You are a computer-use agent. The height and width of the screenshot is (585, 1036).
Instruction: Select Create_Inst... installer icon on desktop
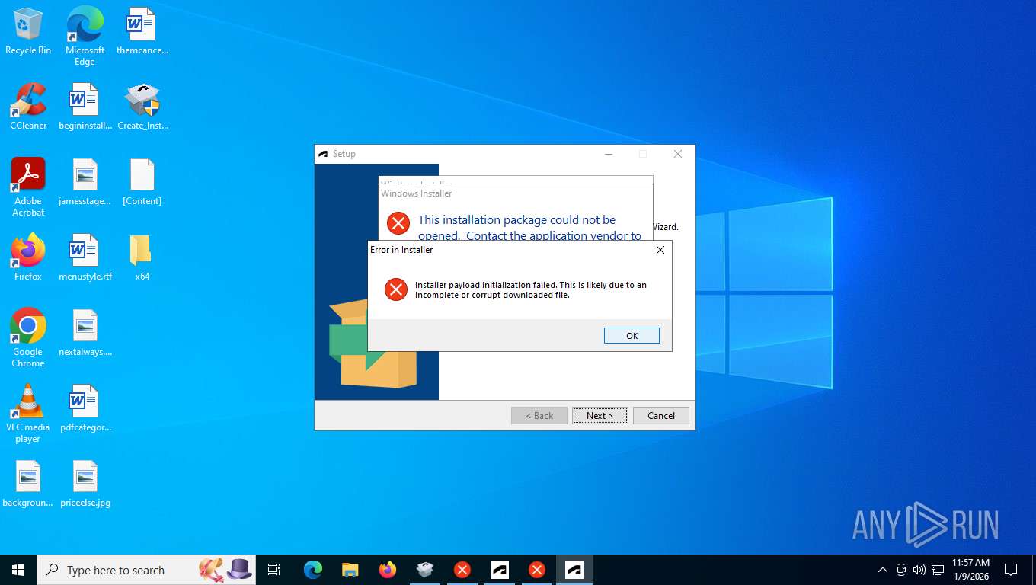[x=142, y=107]
